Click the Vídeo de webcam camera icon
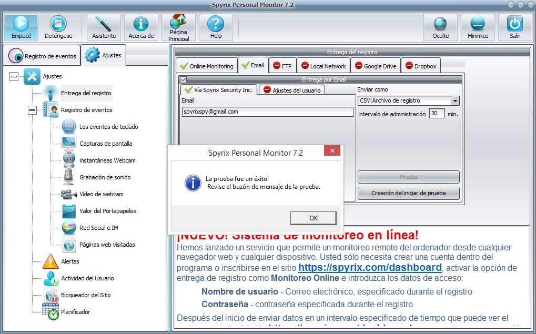This screenshot has height=334, width=536. 69,194
